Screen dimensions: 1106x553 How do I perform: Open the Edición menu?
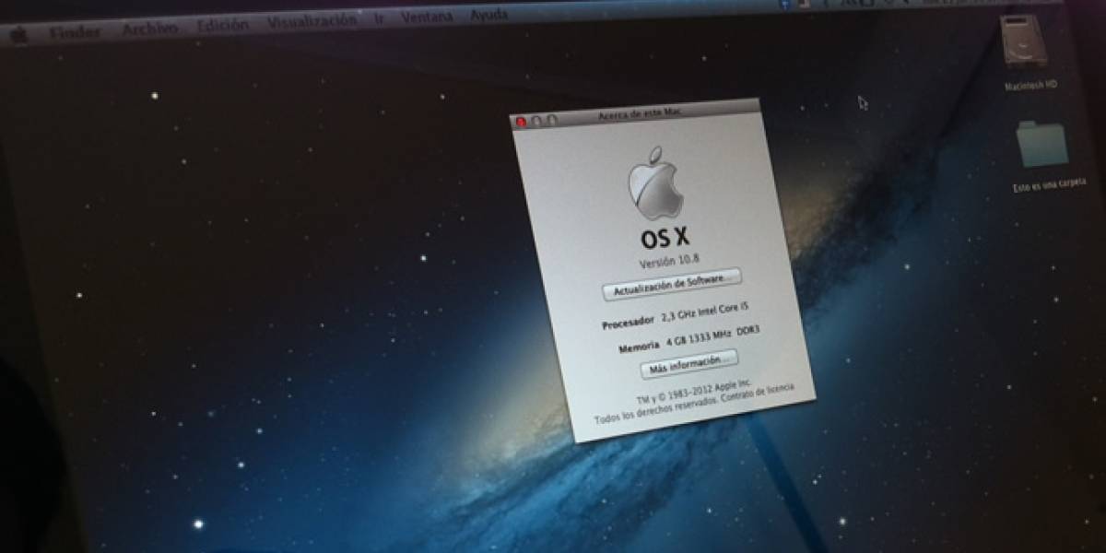point(222,25)
